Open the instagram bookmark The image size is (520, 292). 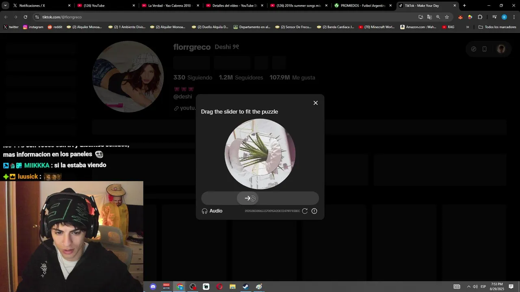tap(33, 27)
